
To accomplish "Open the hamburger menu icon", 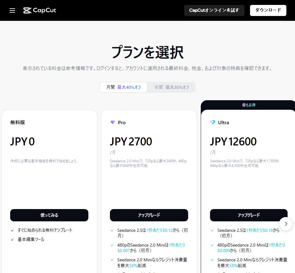I will [x=12, y=10].
